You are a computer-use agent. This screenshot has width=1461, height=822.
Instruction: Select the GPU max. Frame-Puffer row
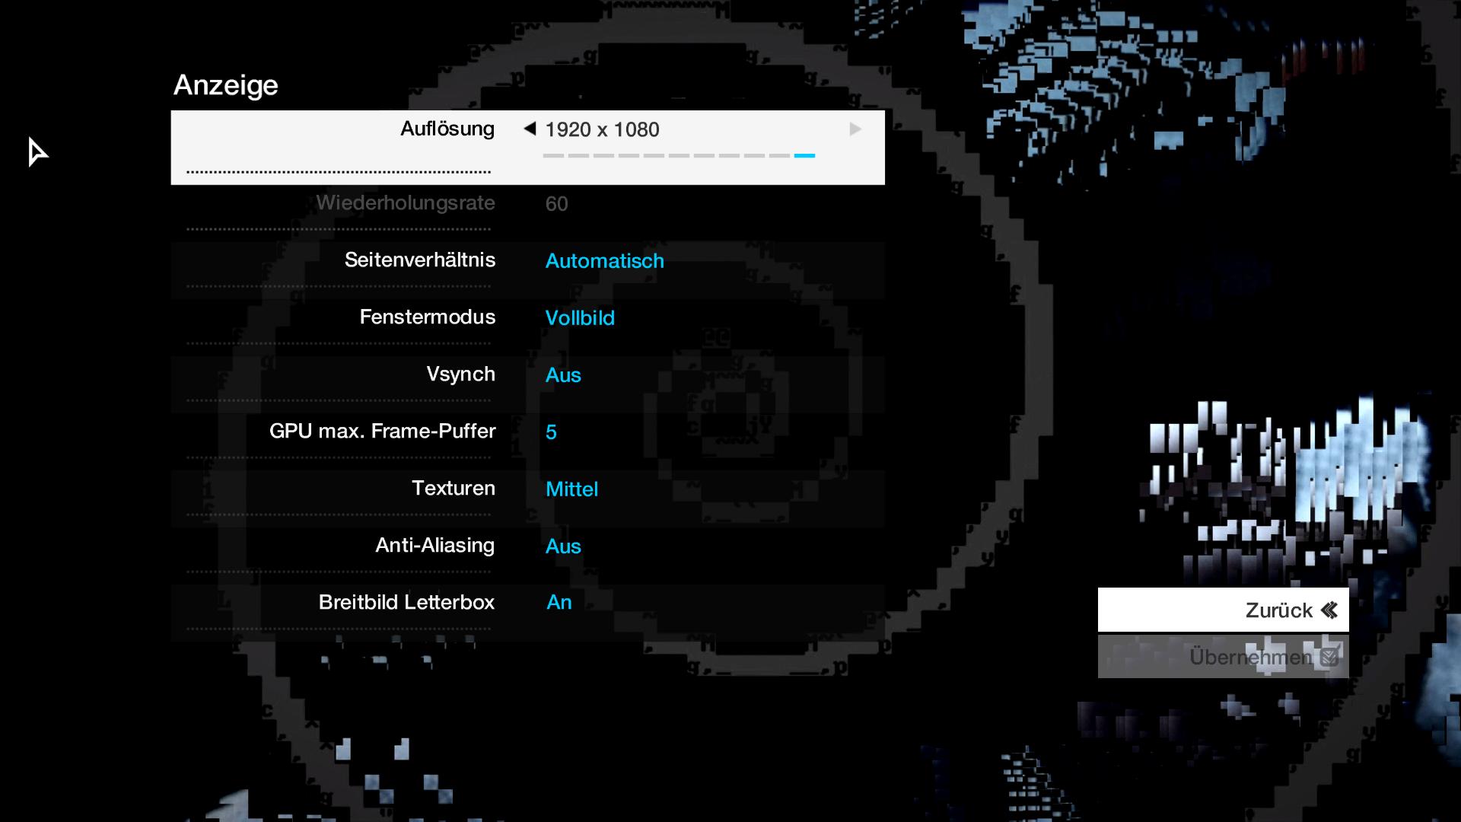click(383, 432)
